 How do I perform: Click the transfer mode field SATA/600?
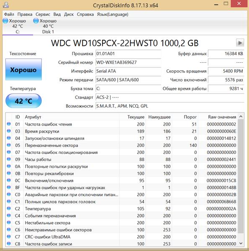(x=128, y=80)
